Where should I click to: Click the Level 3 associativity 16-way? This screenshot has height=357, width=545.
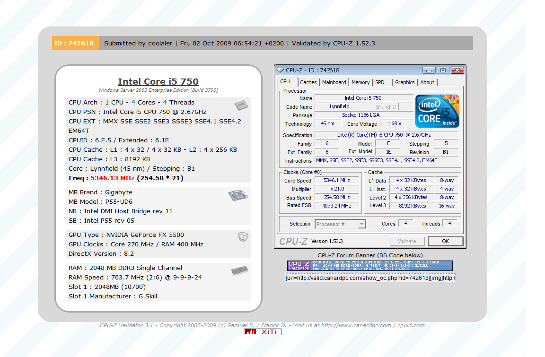[447, 206]
